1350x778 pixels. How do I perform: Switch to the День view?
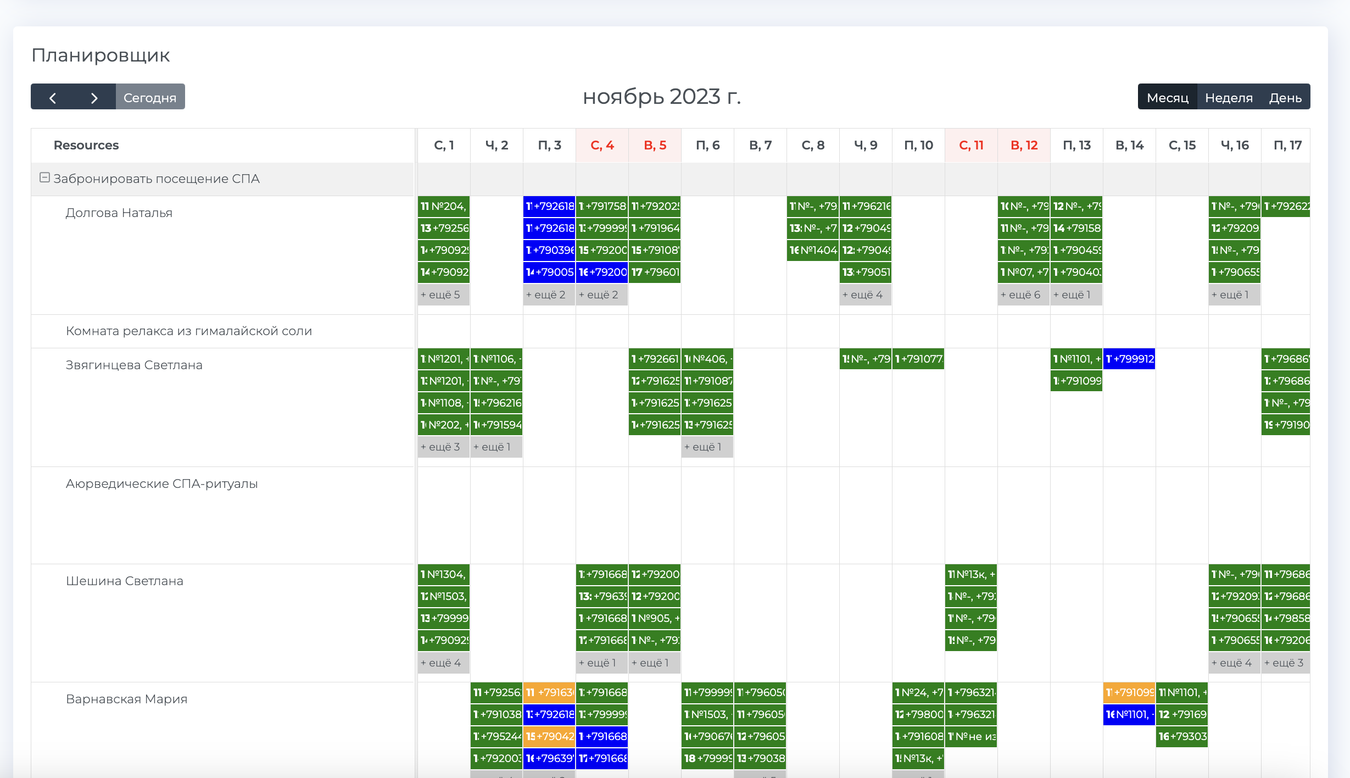(1285, 97)
